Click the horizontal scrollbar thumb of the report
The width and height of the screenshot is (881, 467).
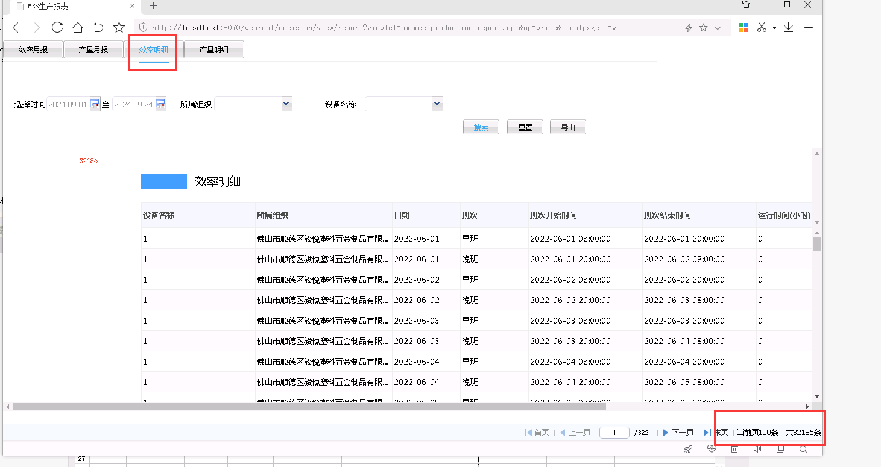tap(309, 407)
